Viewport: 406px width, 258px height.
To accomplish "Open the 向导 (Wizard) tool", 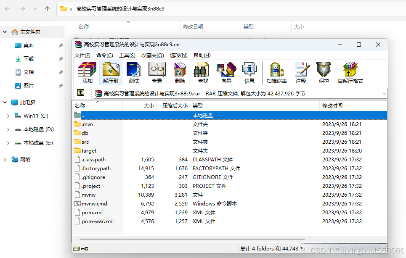I will pos(226,73).
